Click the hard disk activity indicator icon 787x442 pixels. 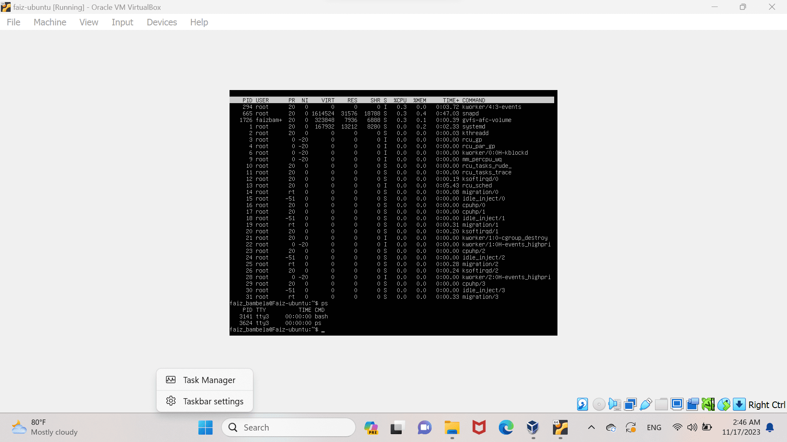pyautogui.click(x=582, y=404)
